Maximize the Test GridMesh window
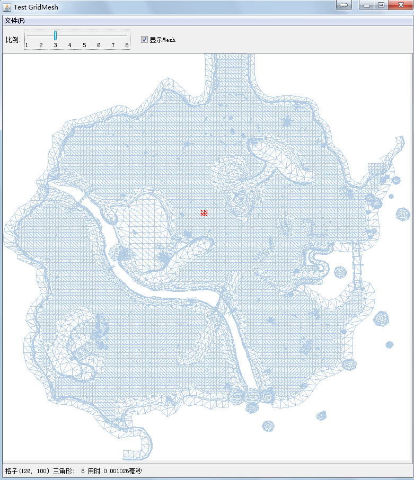 (x=381, y=5)
